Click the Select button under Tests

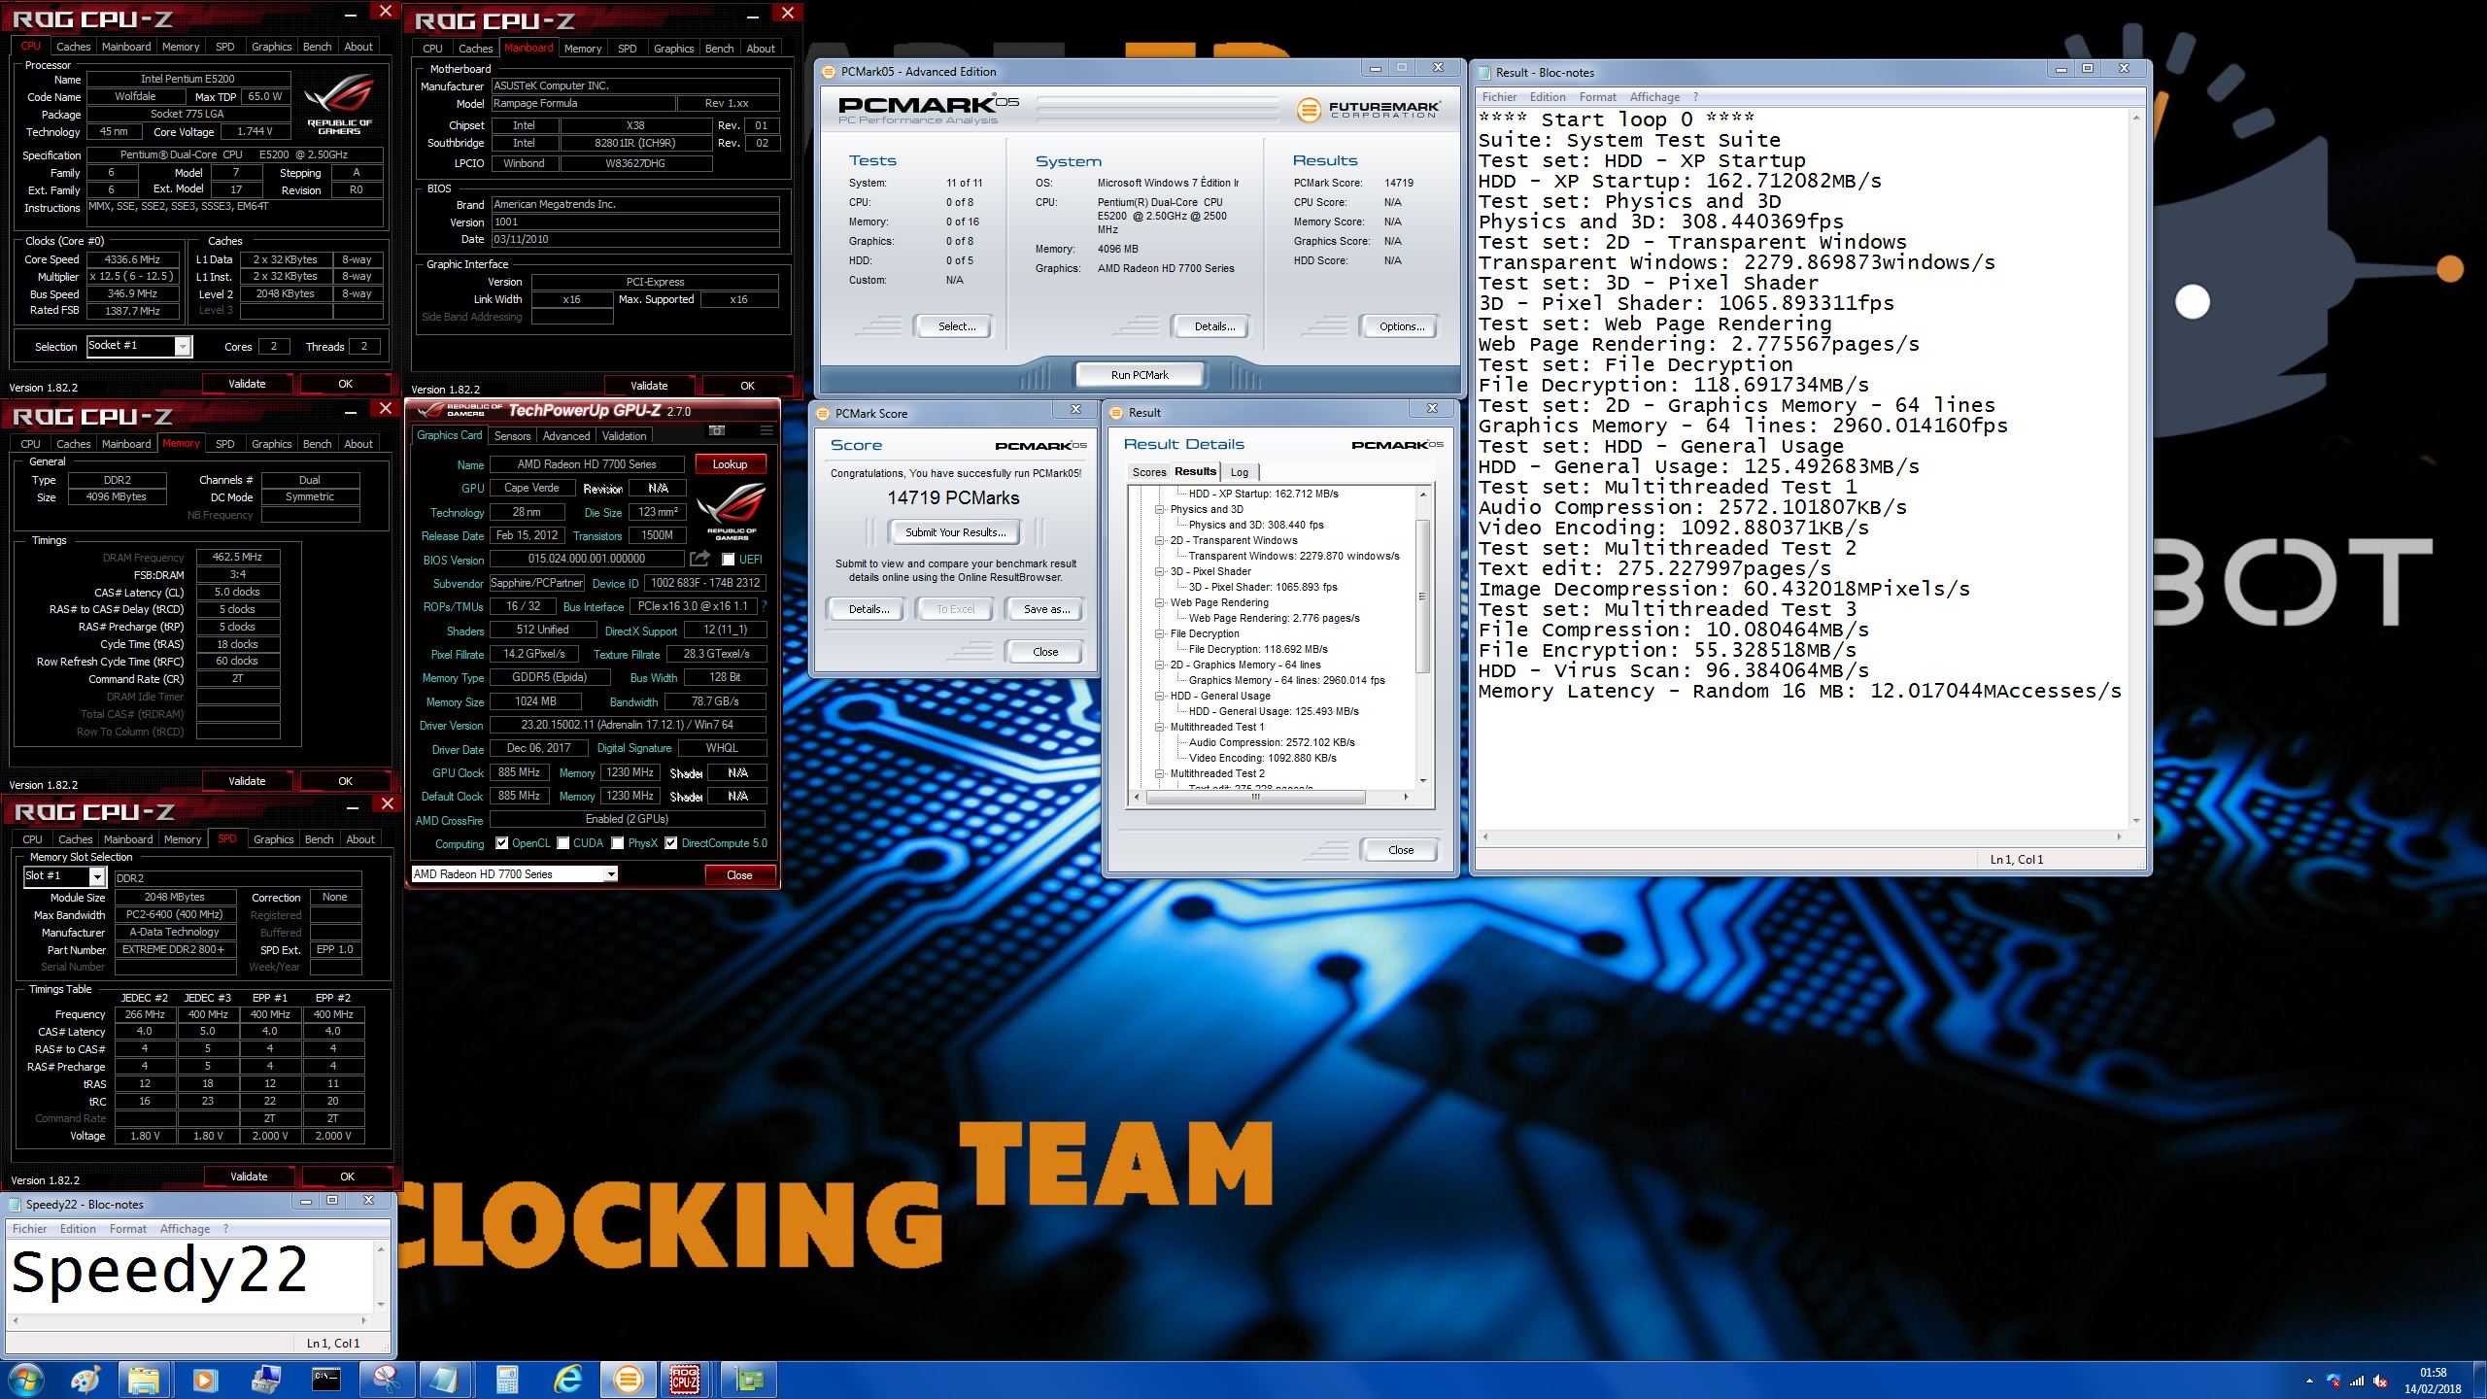click(956, 326)
